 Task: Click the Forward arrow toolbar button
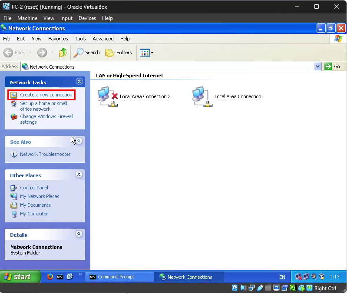pyautogui.click(x=42, y=53)
